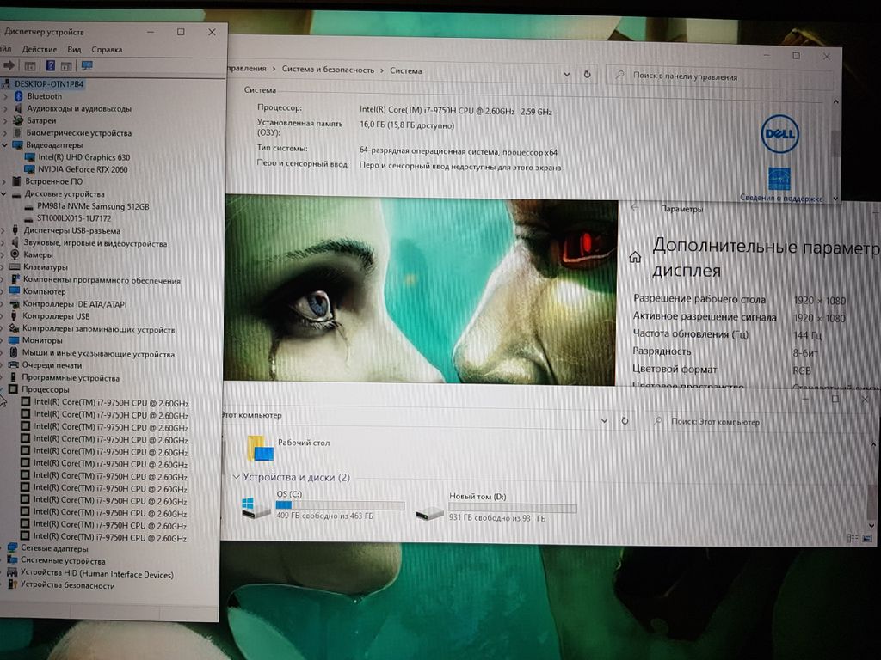Image resolution: width=881 pixels, height=660 pixels.
Task: Select Контроллеры IDE ATA/ATAPI node
Action: click(74, 304)
